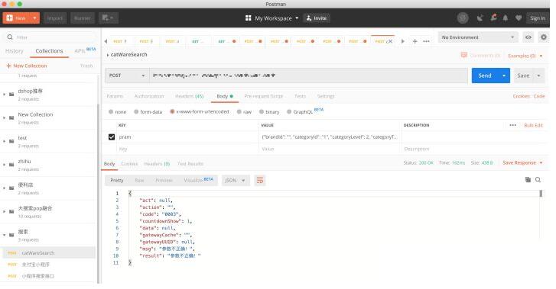Viewport: 556px width, 289px height.
Task: Expand the 便利店 collection
Action: click(x=5, y=188)
